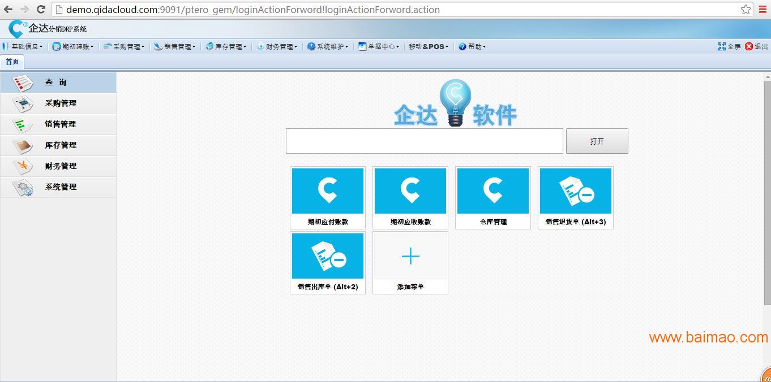
Task: Open the 期初应收账款 shortcut tile
Action: [x=410, y=191]
